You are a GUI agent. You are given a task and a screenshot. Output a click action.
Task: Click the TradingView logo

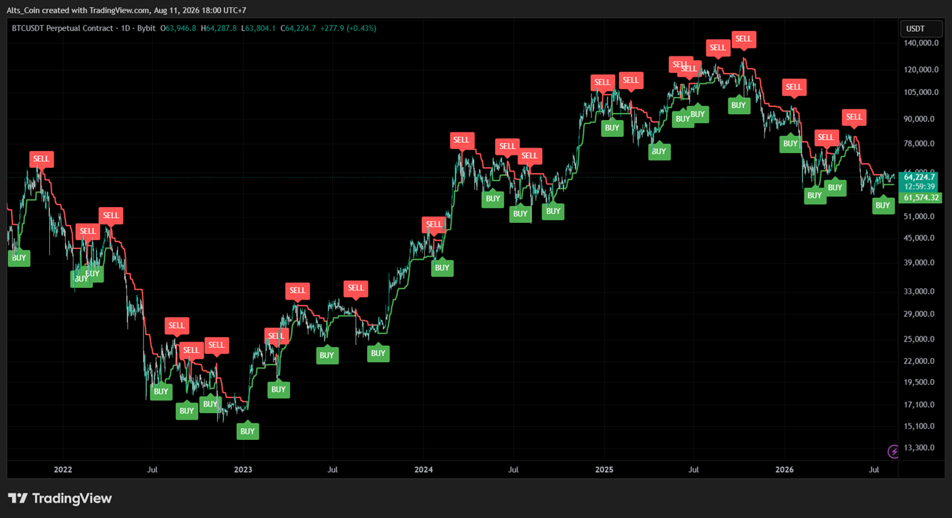click(x=60, y=498)
